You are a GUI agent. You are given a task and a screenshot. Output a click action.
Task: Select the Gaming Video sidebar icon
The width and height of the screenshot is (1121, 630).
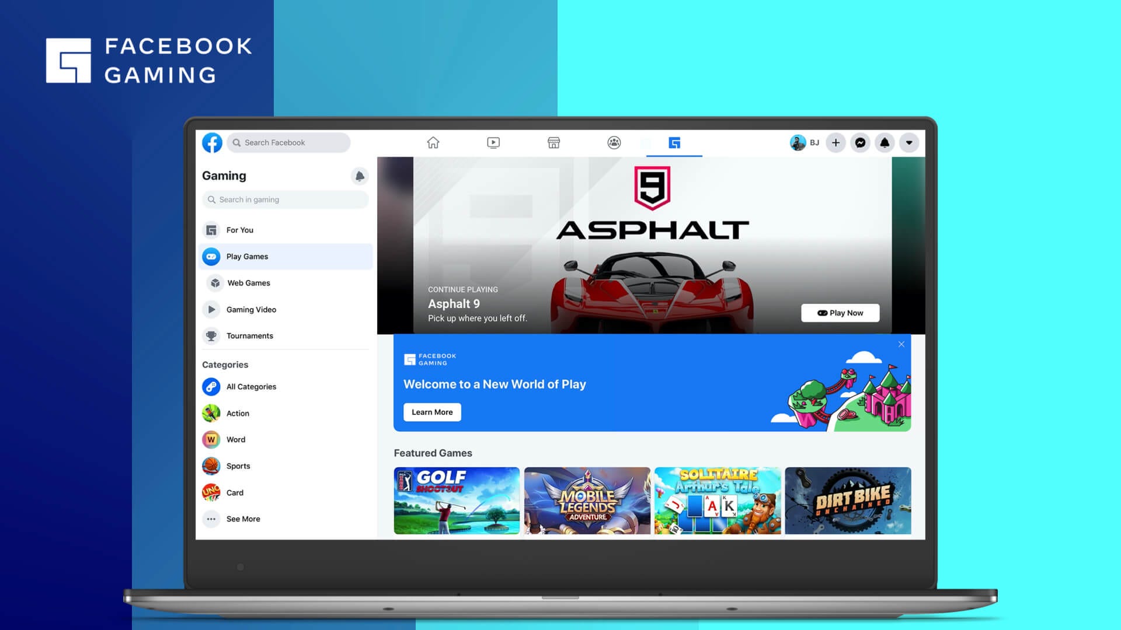click(x=213, y=309)
